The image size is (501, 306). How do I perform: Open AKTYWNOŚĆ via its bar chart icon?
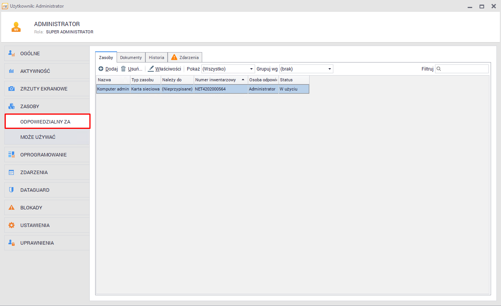[12, 71]
